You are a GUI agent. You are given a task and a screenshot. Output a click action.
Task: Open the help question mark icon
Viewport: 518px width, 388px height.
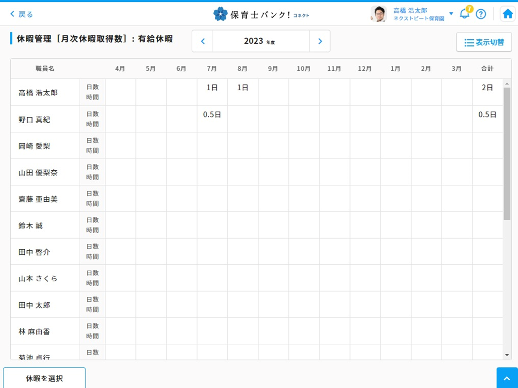tap(481, 14)
